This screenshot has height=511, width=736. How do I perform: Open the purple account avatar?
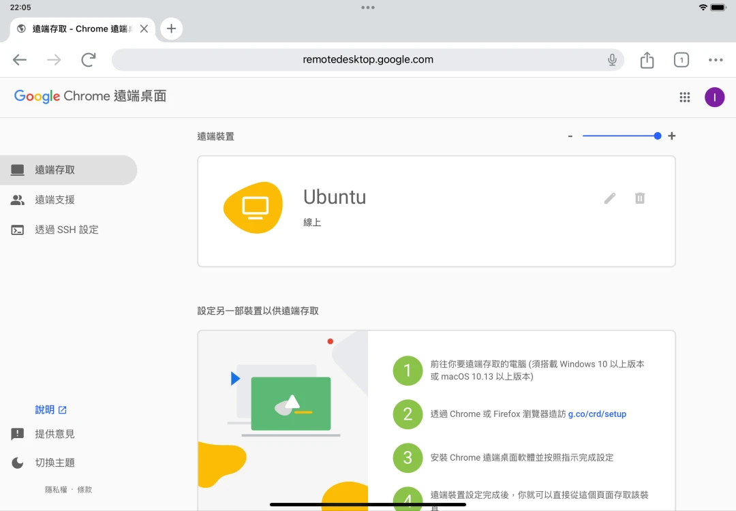coord(714,97)
